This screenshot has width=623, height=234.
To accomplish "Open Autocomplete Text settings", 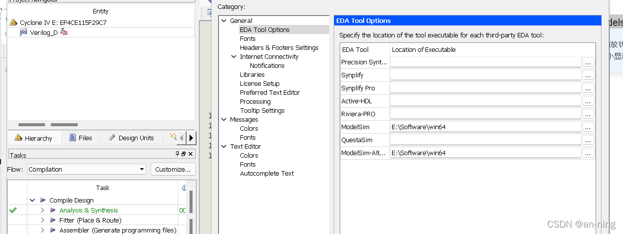I will pos(267,173).
